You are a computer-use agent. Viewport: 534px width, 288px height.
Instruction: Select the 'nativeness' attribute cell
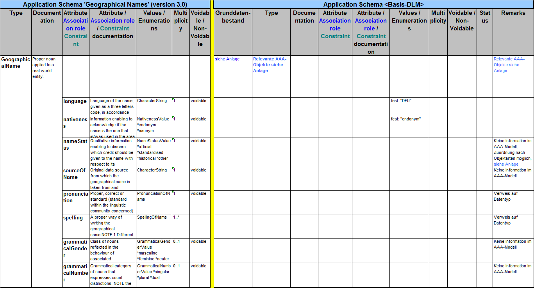point(76,127)
